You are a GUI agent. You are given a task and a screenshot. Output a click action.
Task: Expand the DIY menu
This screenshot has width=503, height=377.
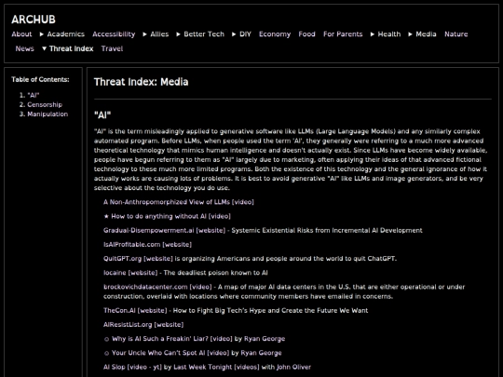[x=241, y=34]
